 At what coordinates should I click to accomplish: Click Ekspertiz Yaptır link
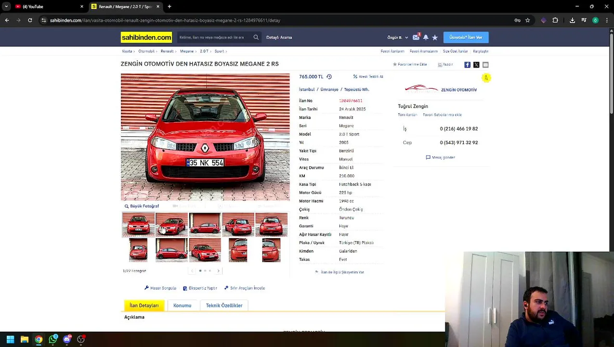point(200,288)
